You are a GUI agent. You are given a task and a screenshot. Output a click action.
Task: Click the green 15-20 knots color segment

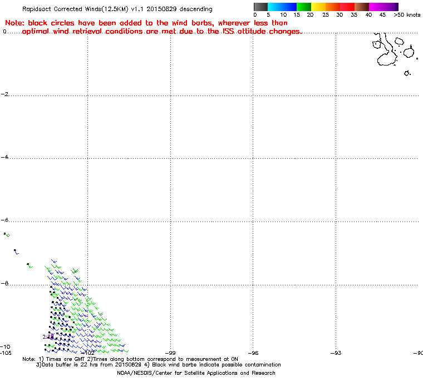pos(304,7)
